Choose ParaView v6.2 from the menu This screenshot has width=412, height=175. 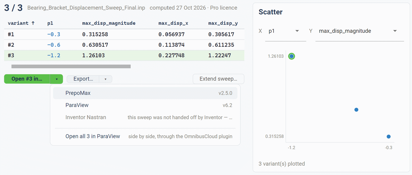[x=145, y=105]
